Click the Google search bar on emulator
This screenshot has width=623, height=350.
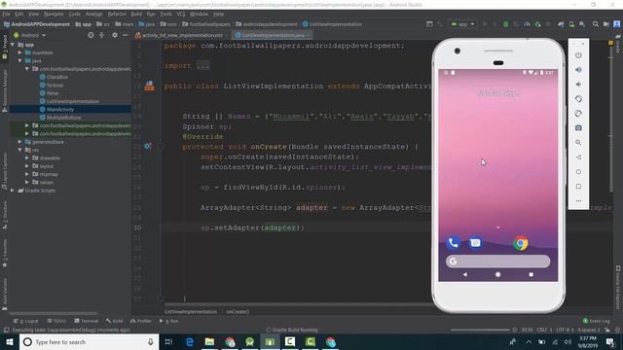pyautogui.click(x=497, y=262)
